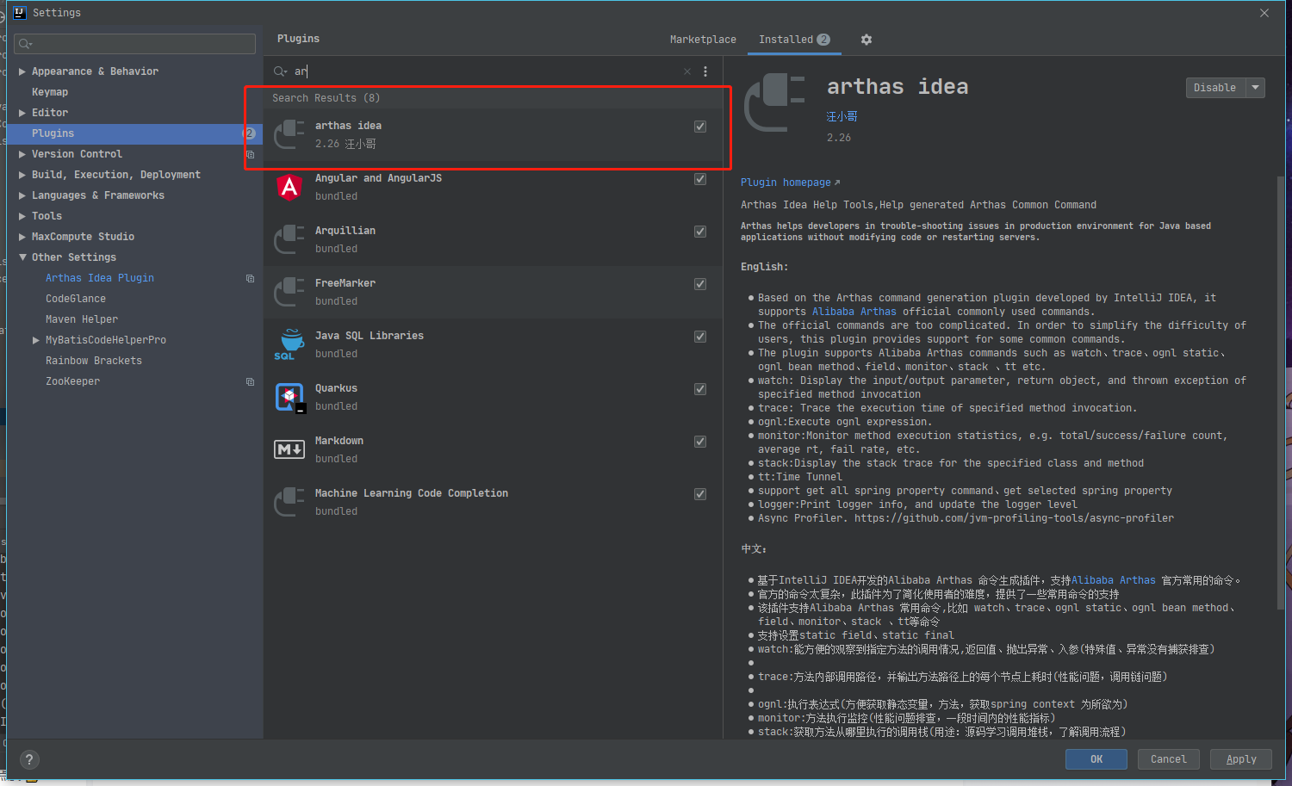
Task: Click the project-level icon beside Version Control
Action: click(x=250, y=154)
